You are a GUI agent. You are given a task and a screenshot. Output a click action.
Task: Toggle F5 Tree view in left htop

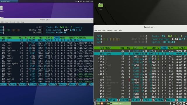tap(41, 84)
